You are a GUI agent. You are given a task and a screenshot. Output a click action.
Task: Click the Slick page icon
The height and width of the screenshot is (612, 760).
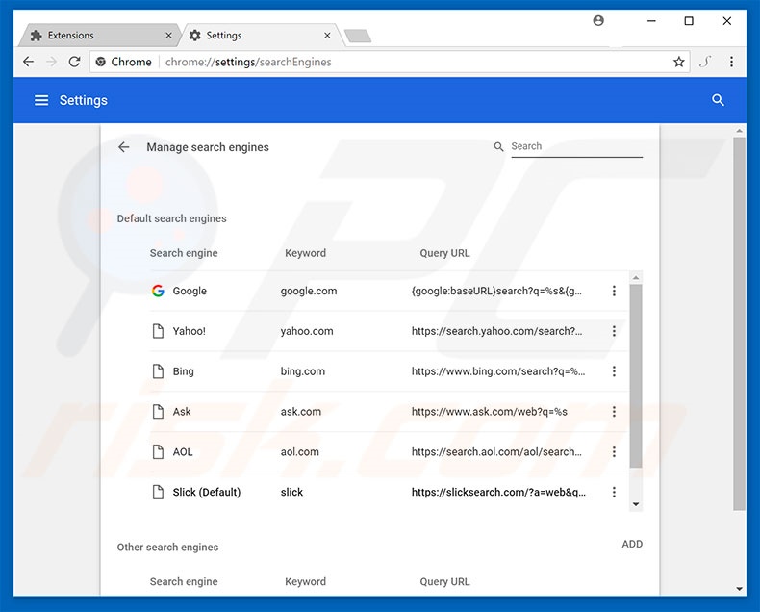pyautogui.click(x=158, y=493)
